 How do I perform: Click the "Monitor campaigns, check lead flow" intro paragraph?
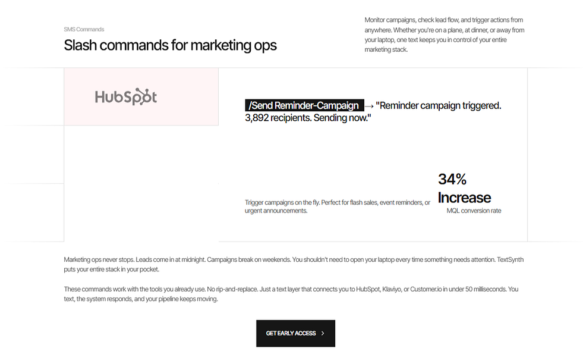444,35
